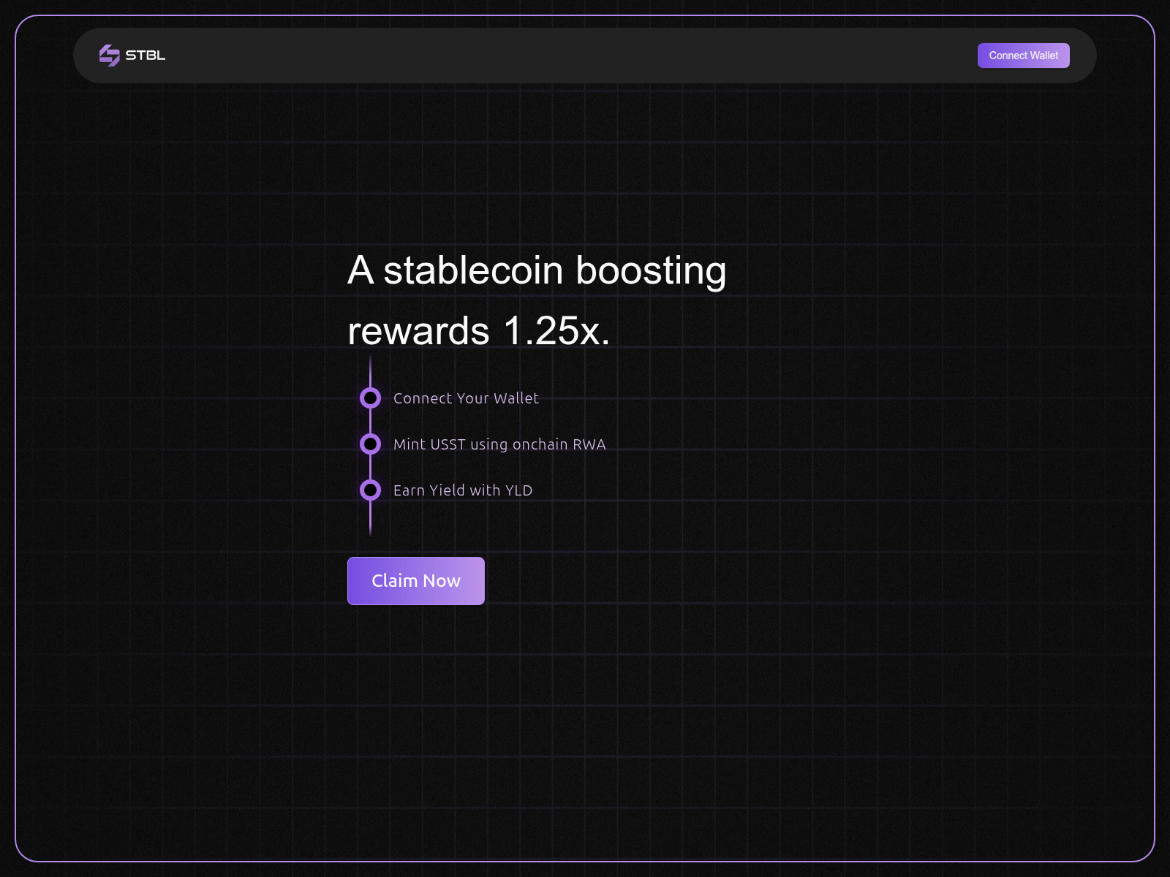The height and width of the screenshot is (877, 1170).
Task: Expand the Earn Yield with YLD step
Action: (x=462, y=490)
